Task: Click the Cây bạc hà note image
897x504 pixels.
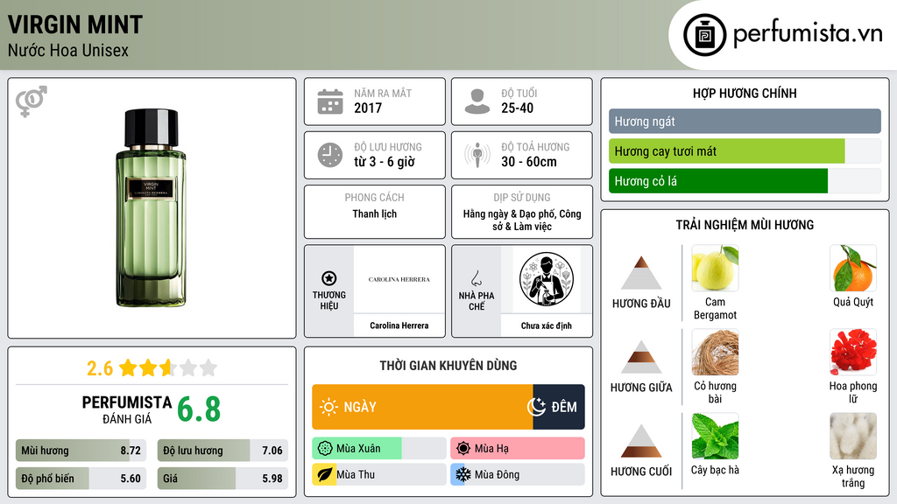Action: [715, 436]
